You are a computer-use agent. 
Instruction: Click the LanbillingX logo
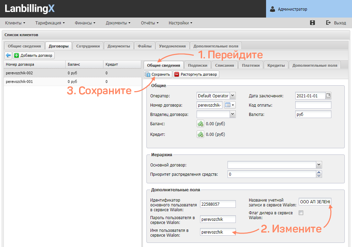click(30, 9)
